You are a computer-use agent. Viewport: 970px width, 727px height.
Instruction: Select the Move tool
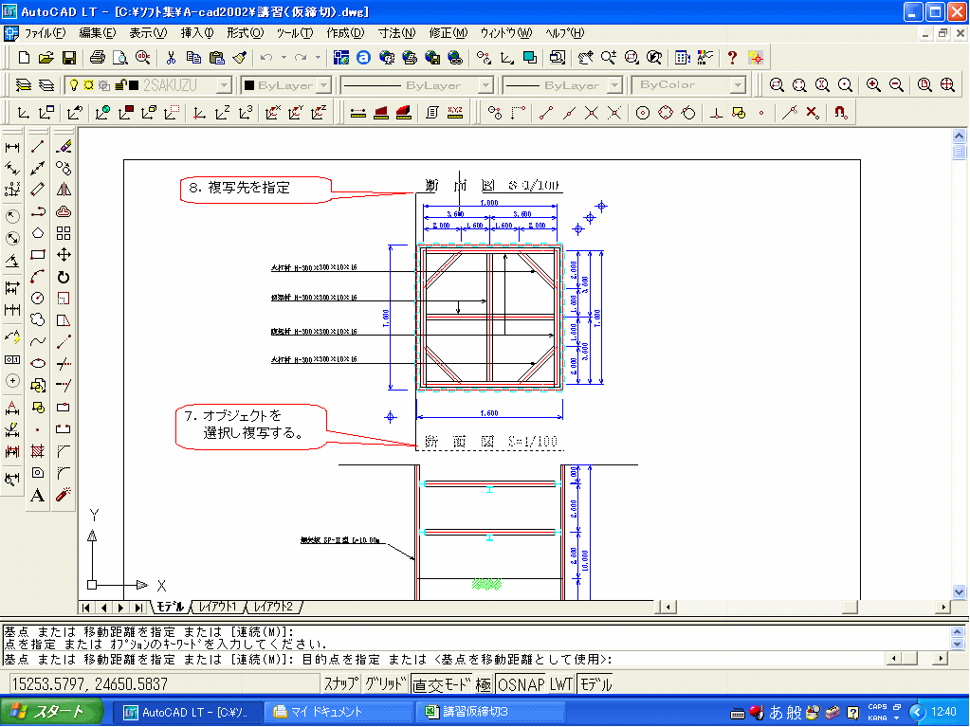pyautogui.click(x=64, y=255)
